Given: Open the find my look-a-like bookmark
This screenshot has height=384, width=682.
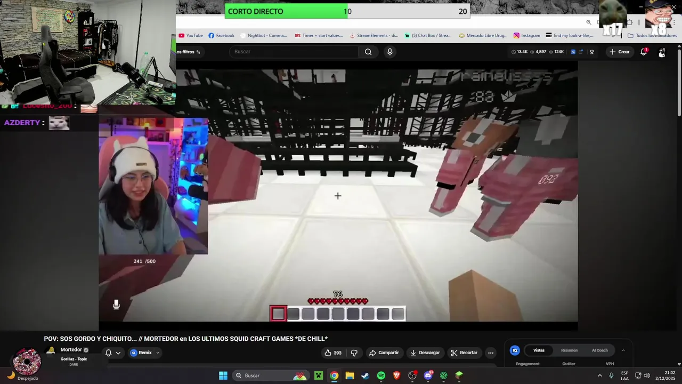Looking at the screenshot, I should pos(570,36).
